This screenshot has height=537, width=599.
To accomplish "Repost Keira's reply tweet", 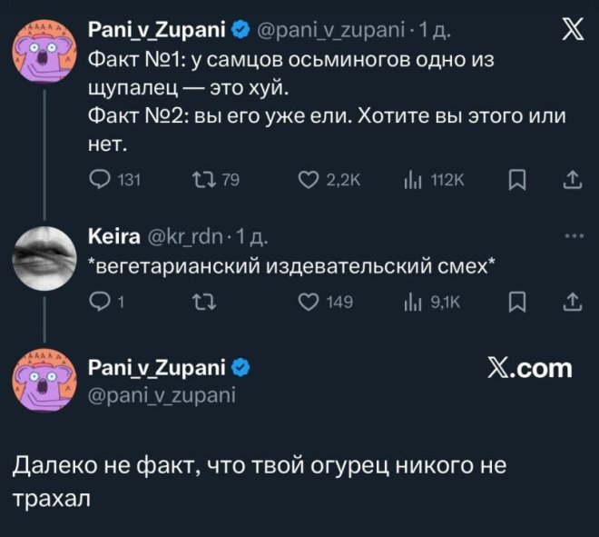I will point(203,303).
